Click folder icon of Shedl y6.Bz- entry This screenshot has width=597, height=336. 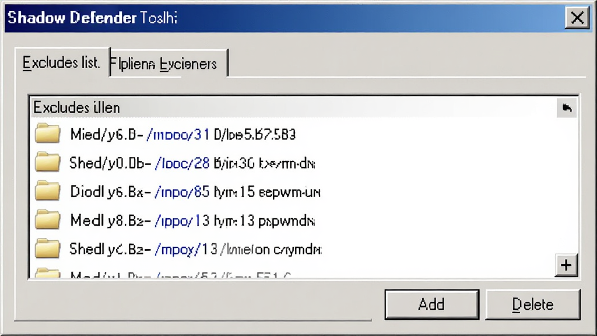coord(48,249)
